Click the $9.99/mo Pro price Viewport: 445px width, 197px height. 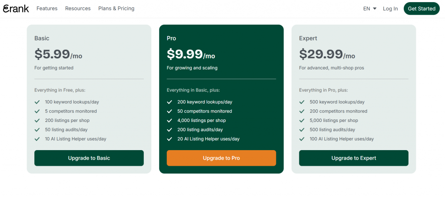(191, 55)
